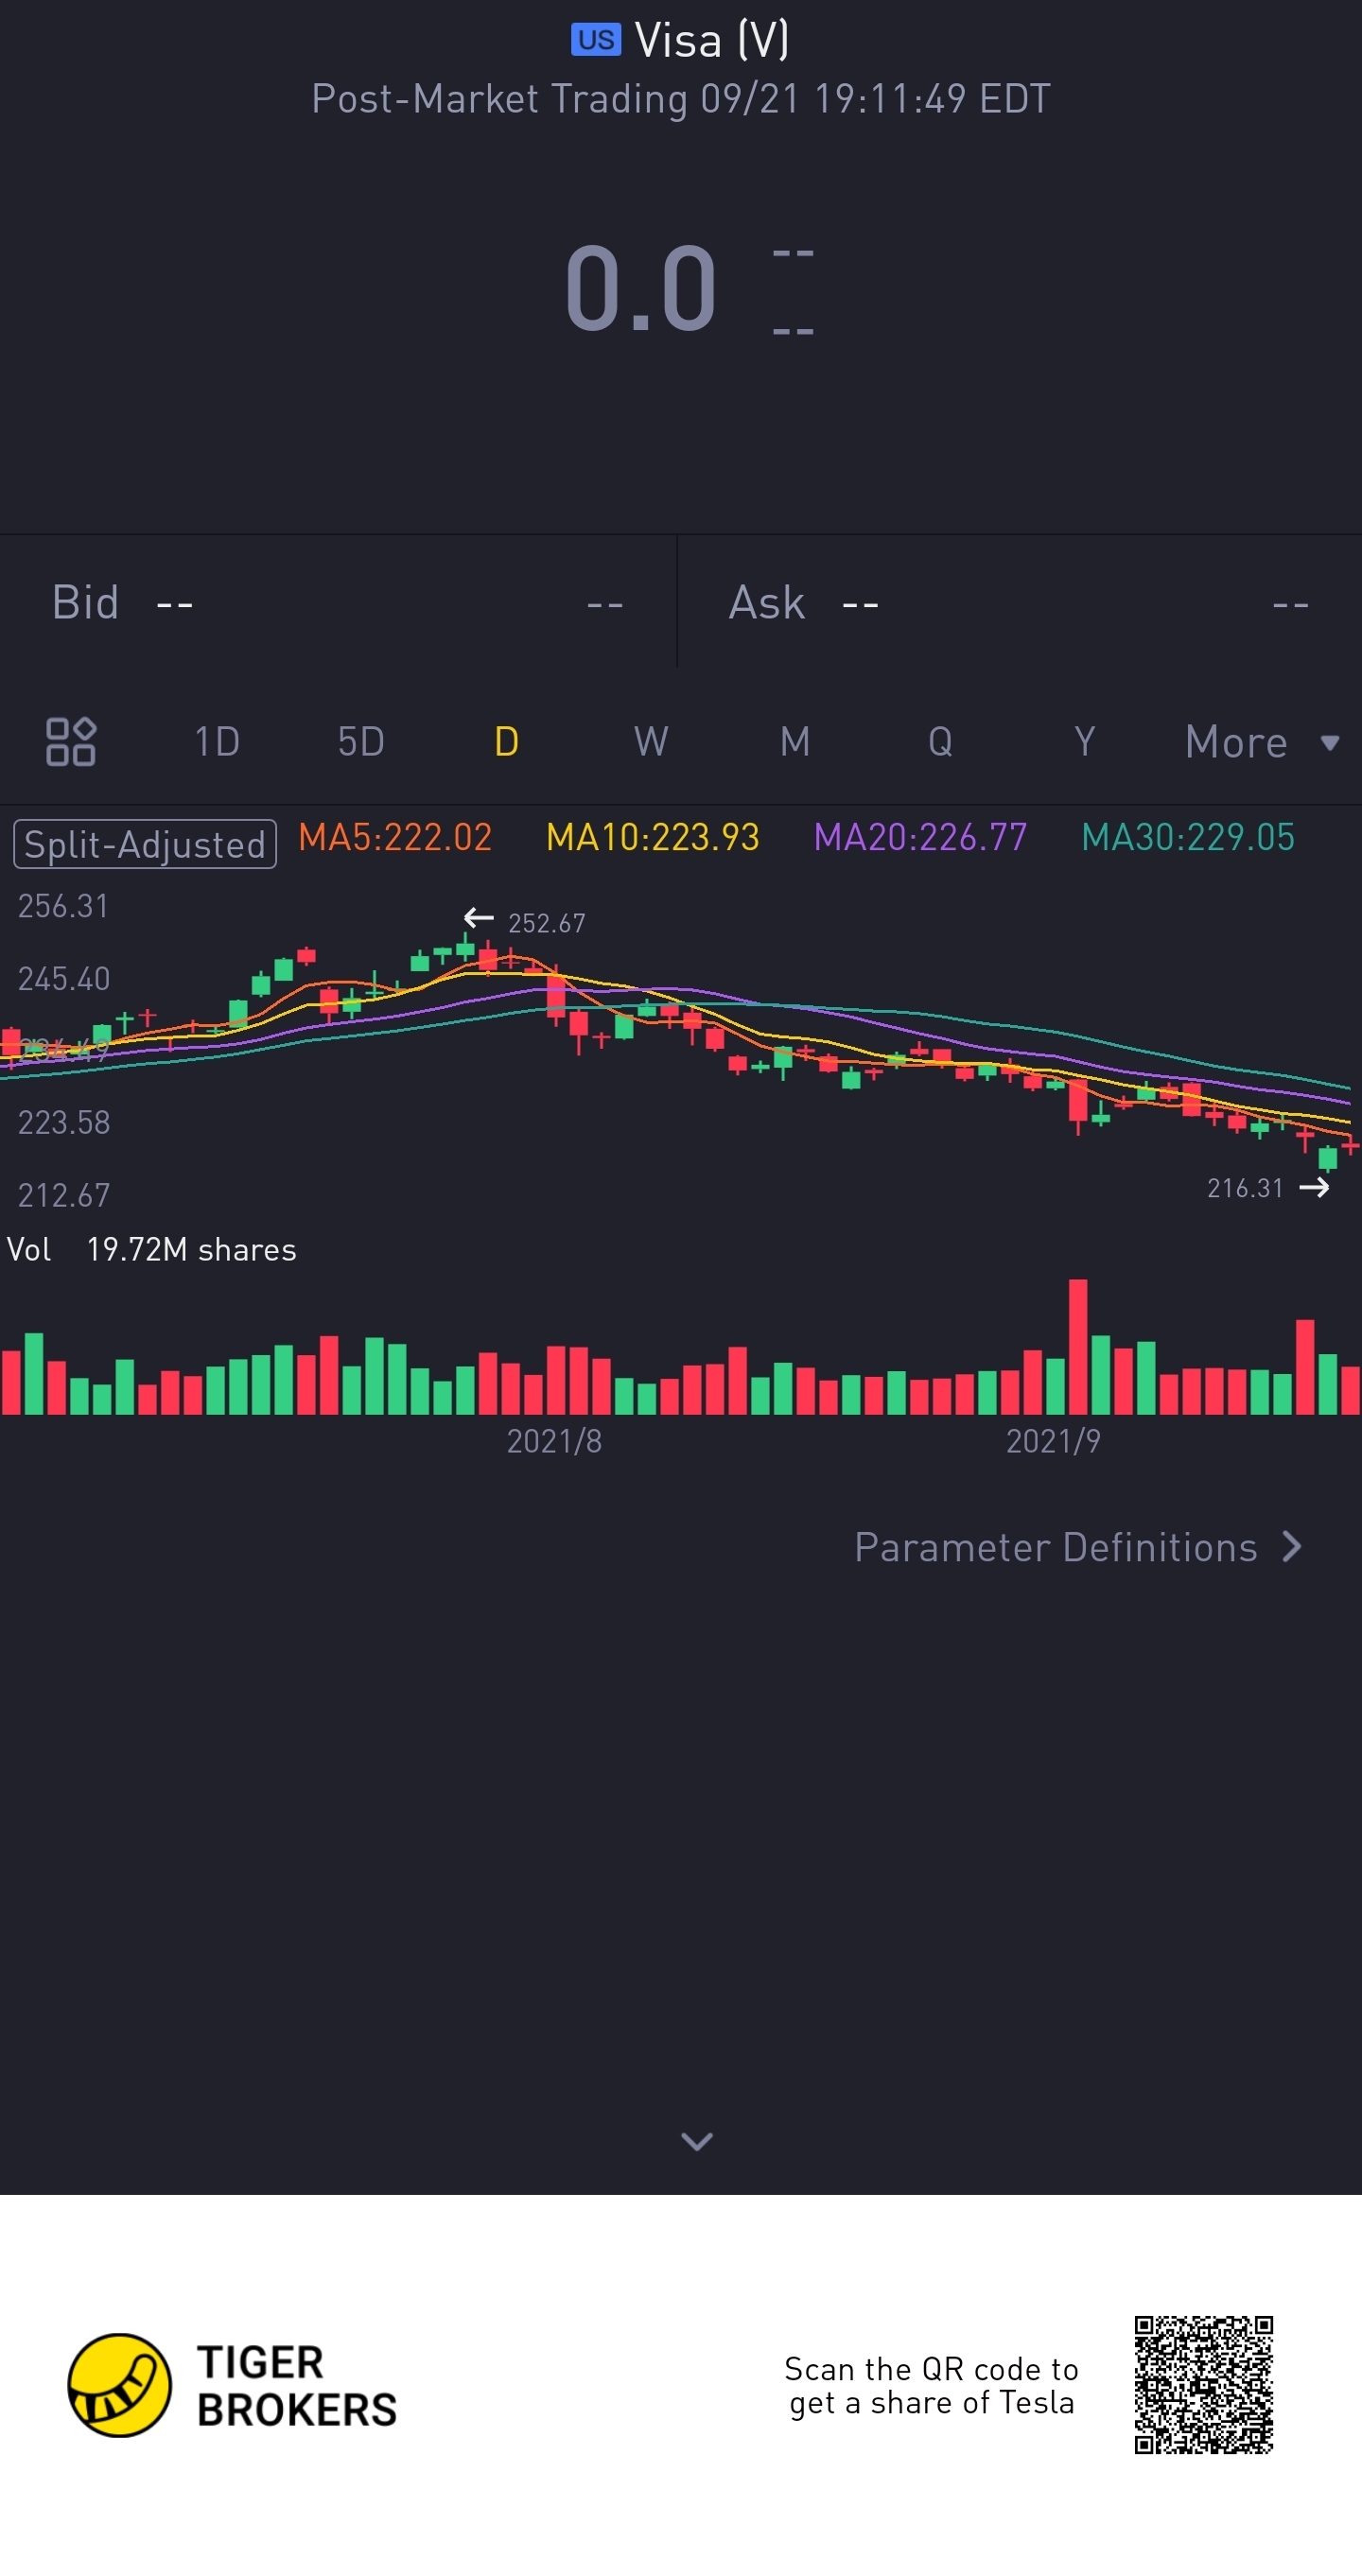Open the chart layout grid icon
The width and height of the screenshot is (1362, 2576).
click(x=71, y=742)
